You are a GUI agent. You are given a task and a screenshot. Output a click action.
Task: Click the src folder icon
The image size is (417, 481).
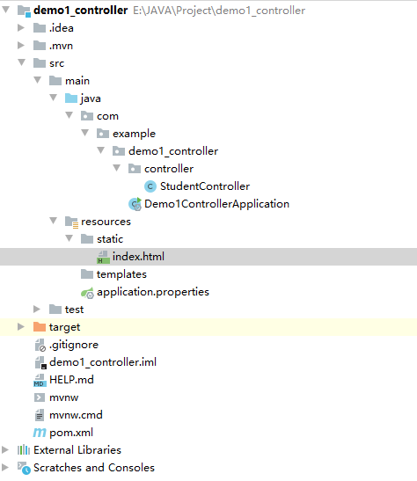40,63
